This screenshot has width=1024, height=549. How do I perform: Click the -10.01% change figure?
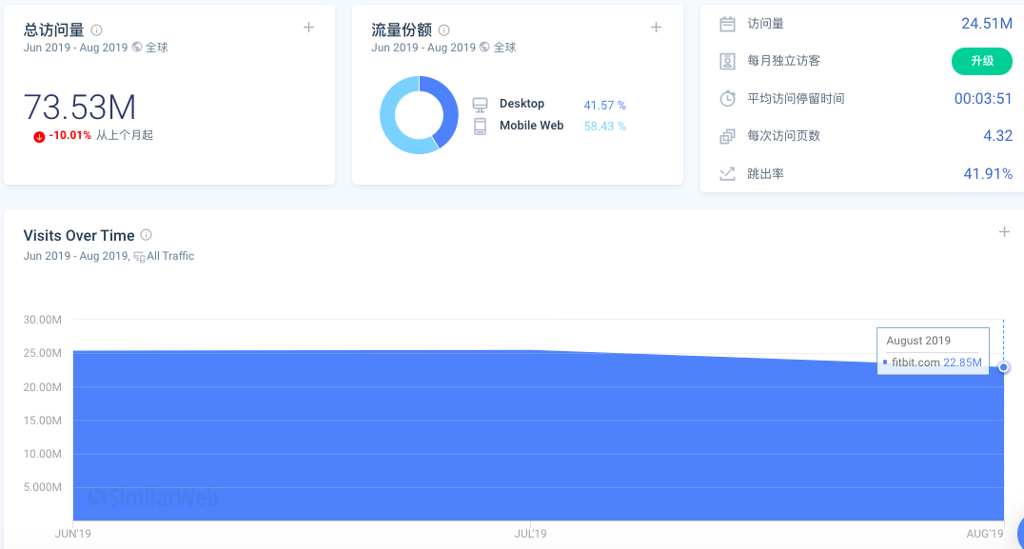(x=69, y=135)
